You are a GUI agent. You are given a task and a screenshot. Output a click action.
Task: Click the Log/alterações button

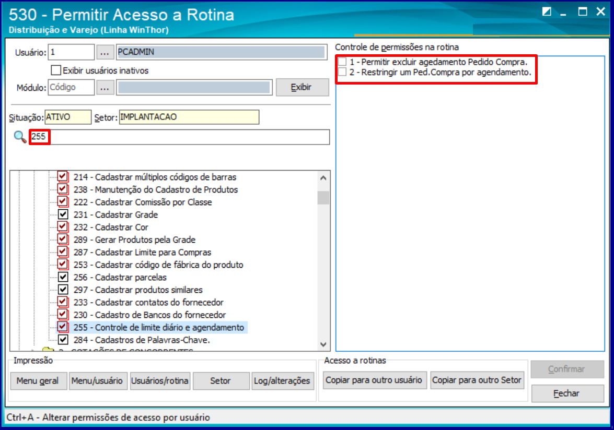pos(282,381)
